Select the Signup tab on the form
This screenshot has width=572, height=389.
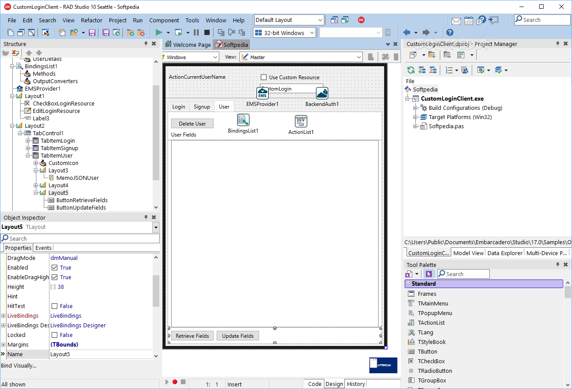tap(202, 107)
